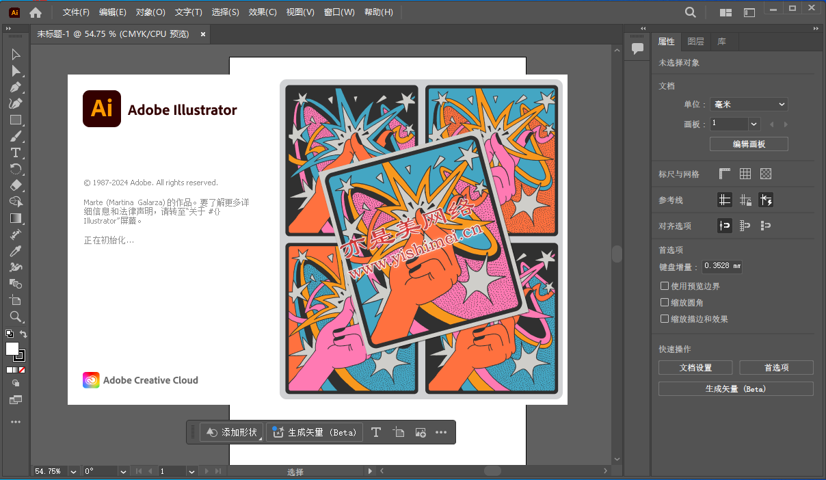Select the Gradient tool
826x480 pixels.
coord(16,218)
